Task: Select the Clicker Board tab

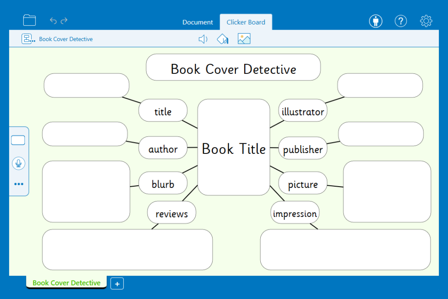Action: [246, 22]
